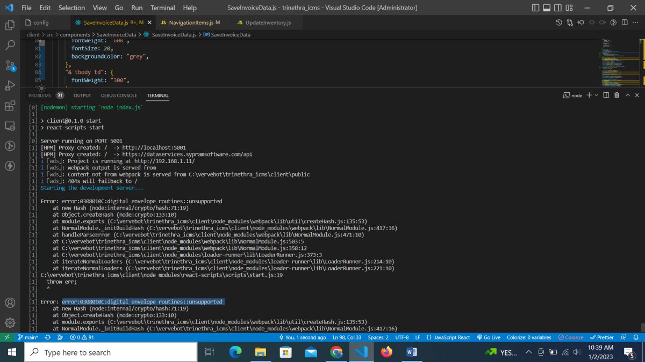Toggle primary side bar visibility

pos(535,8)
